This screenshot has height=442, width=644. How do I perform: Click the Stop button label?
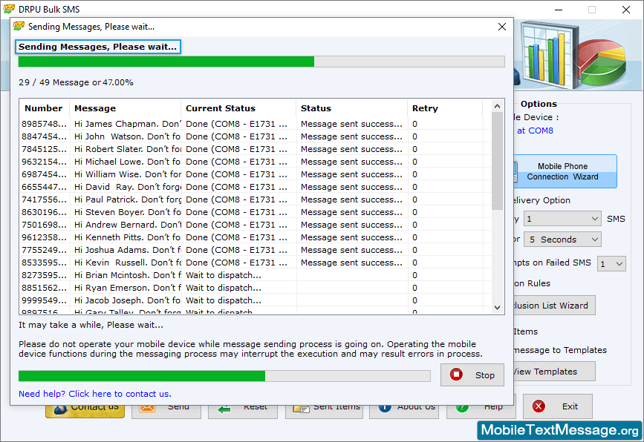[484, 375]
